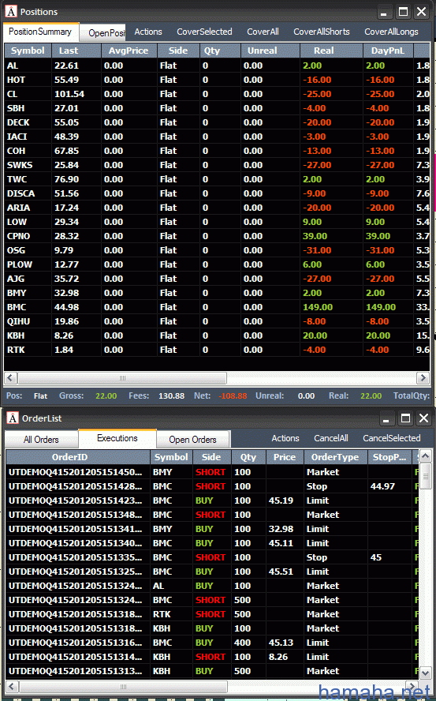Click CoverAllShorts in Positions toolbar
This screenshot has width=436, height=701.
click(322, 32)
